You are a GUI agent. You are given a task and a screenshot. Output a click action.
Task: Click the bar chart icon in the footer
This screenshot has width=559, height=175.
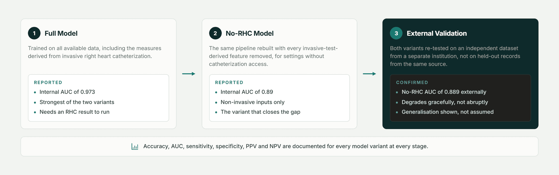[x=135, y=146]
